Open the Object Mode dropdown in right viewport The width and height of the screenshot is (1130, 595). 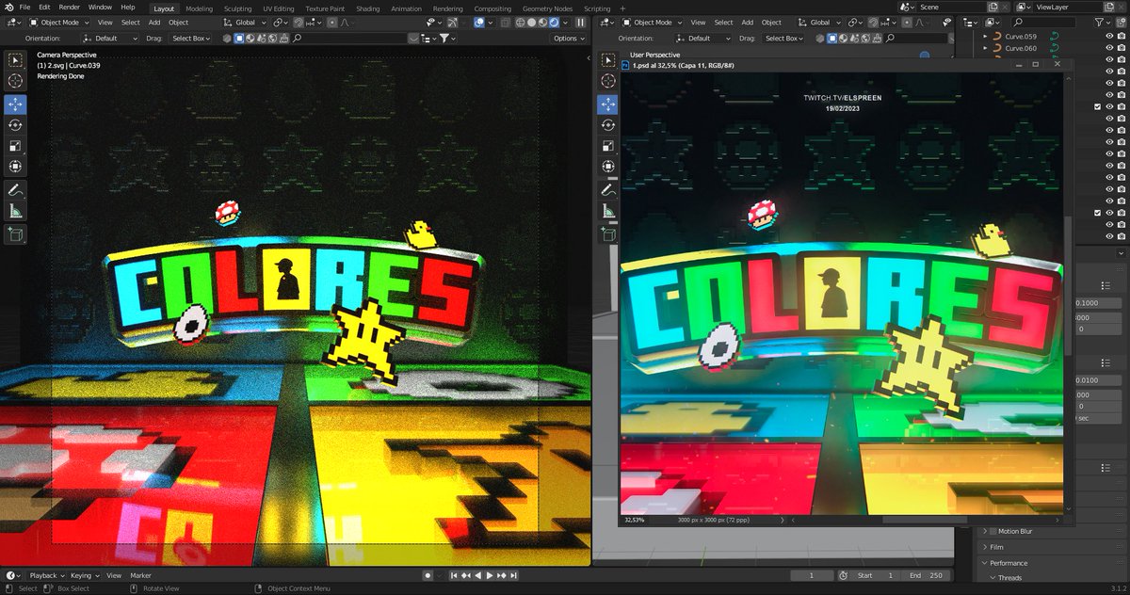click(x=652, y=22)
